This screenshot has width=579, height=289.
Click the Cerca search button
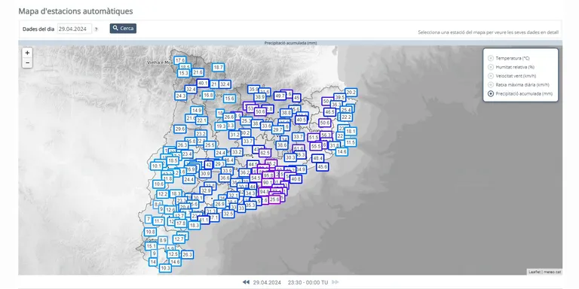(x=123, y=29)
